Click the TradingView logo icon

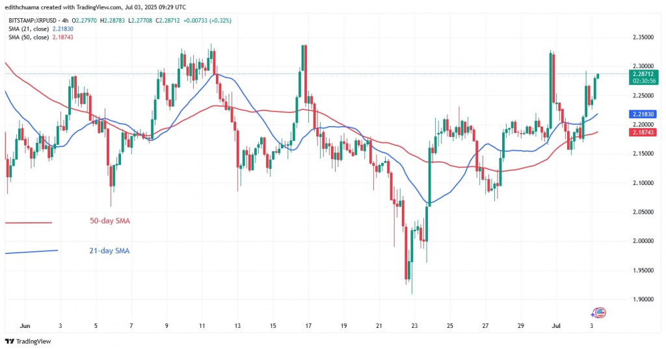[x=10, y=341]
